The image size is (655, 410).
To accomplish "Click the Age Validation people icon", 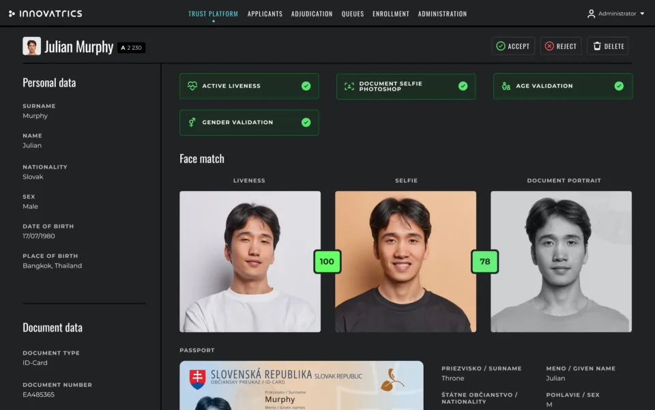I will (x=506, y=86).
